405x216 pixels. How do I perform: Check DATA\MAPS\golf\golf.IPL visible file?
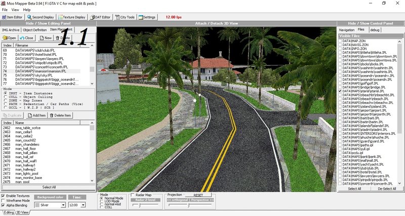pyautogui.click(x=340, y=83)
